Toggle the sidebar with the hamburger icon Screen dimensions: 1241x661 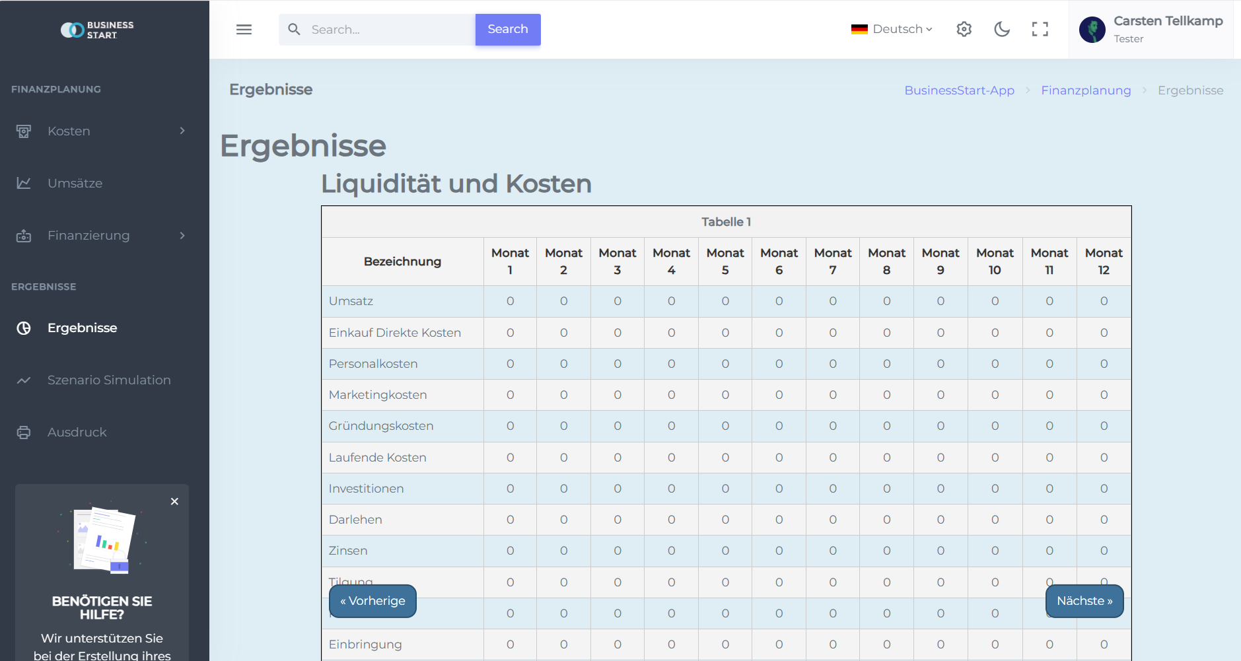click(244, 29)
